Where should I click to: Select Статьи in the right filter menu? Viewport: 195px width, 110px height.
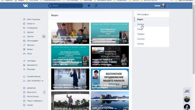(x=152, y=44)
